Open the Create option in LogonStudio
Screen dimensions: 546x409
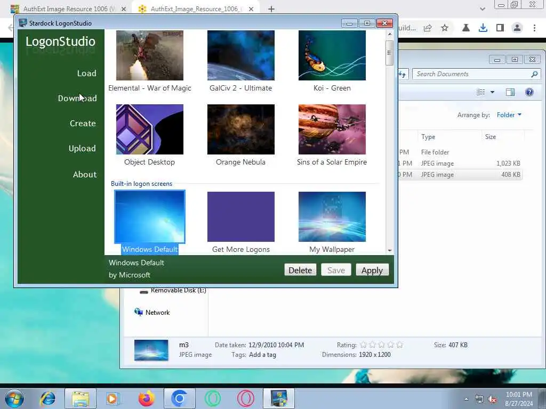point(83,124)
